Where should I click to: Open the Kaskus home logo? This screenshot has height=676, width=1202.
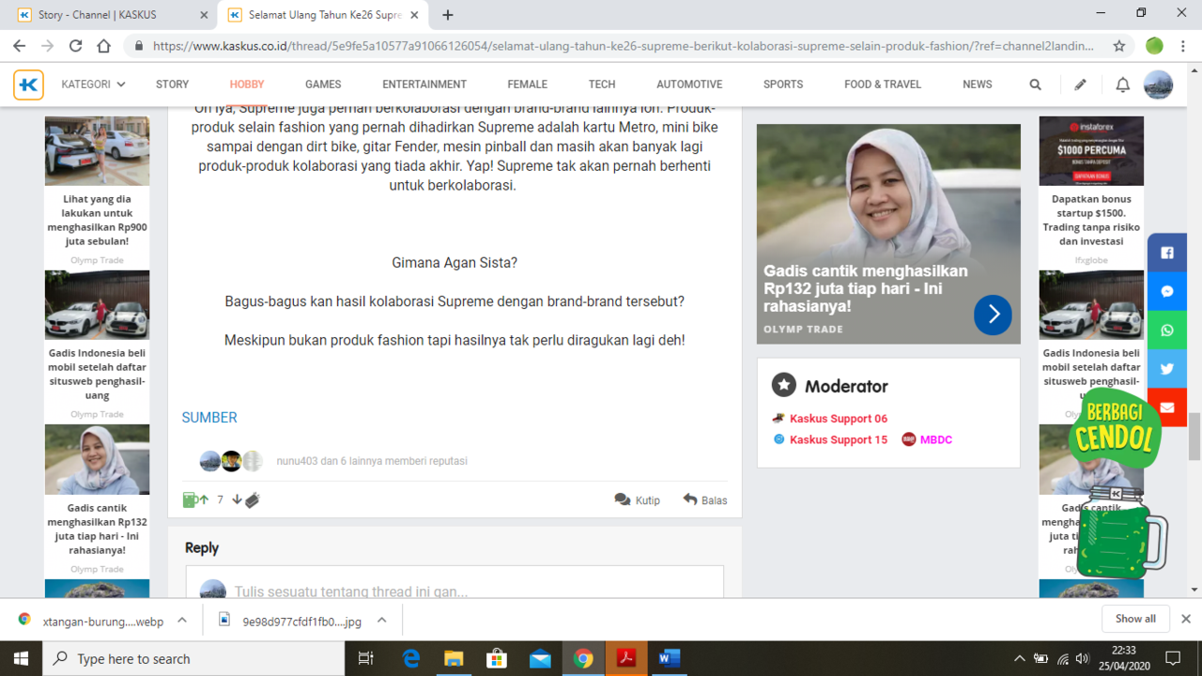28,84
